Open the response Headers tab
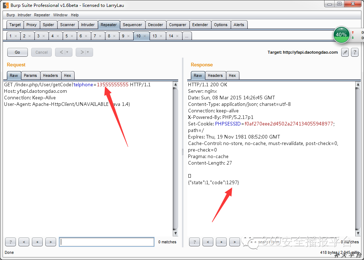Viewport: 364px width, 260px height. coord(215,75)
